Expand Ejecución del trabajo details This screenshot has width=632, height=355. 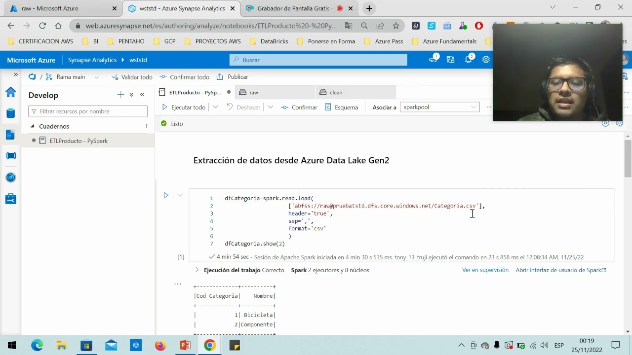(197, 270)
